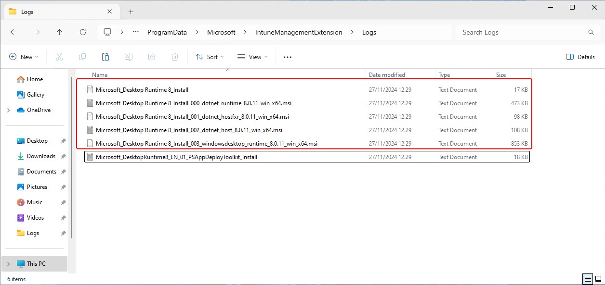Click the Share icon in toolbar
This screenshot has height=285, width=605.
[152, 57]
